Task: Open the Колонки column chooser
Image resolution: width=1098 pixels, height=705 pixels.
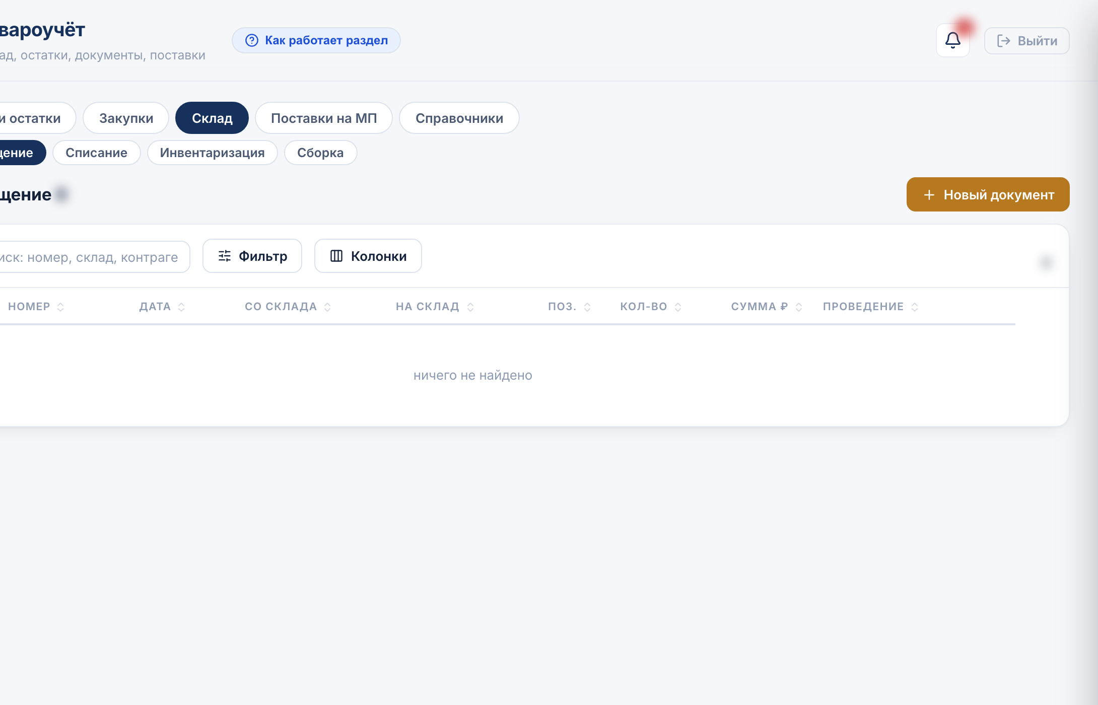Action: click(368, 256)
